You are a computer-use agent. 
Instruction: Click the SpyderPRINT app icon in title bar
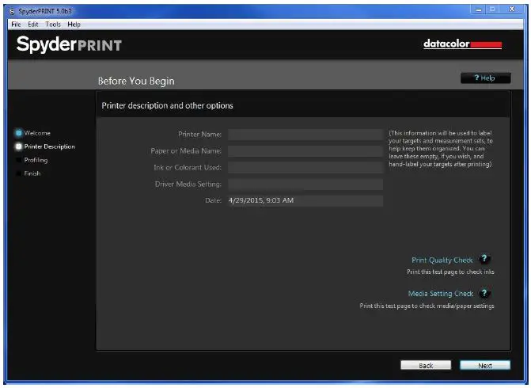coord(12,12)
